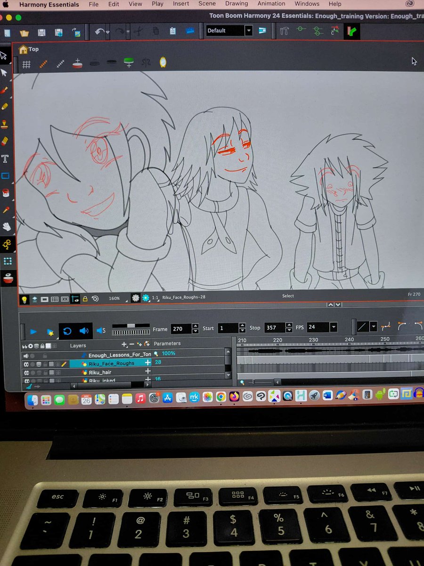Click the Cut scissors icon
Image resolution: width=424 pixels, height=566 pixels.
coord(139,32)
